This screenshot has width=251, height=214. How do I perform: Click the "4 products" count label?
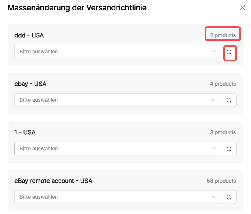tap(223, 84)
